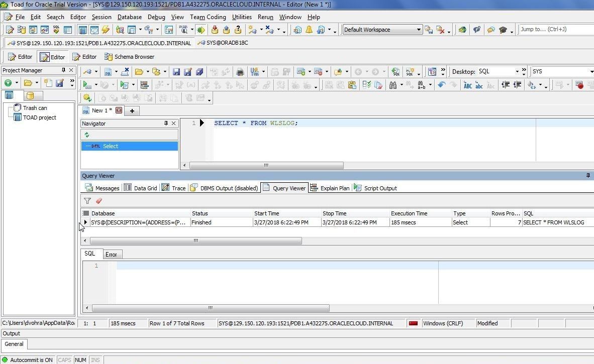Toggle the Query Viewer panel pin
This screenshot has height=364, width=594.
[x=588, y=176]
